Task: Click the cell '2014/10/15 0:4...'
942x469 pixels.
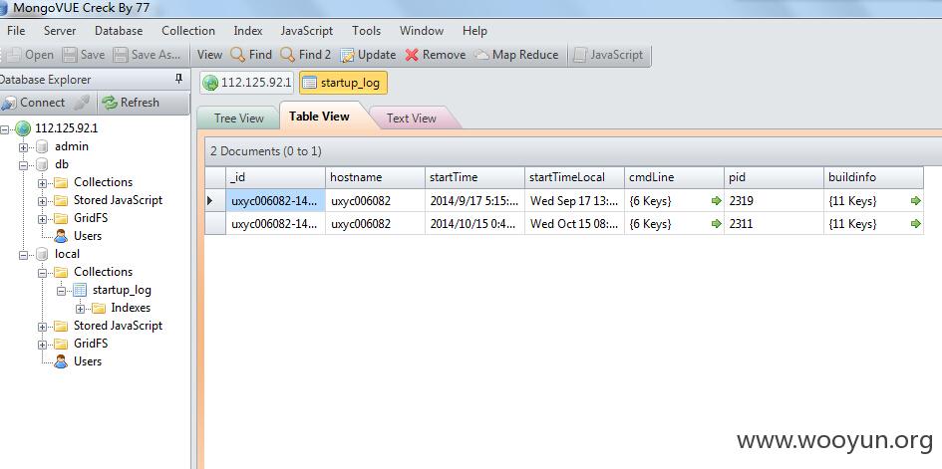Action: tap(475, 224)
